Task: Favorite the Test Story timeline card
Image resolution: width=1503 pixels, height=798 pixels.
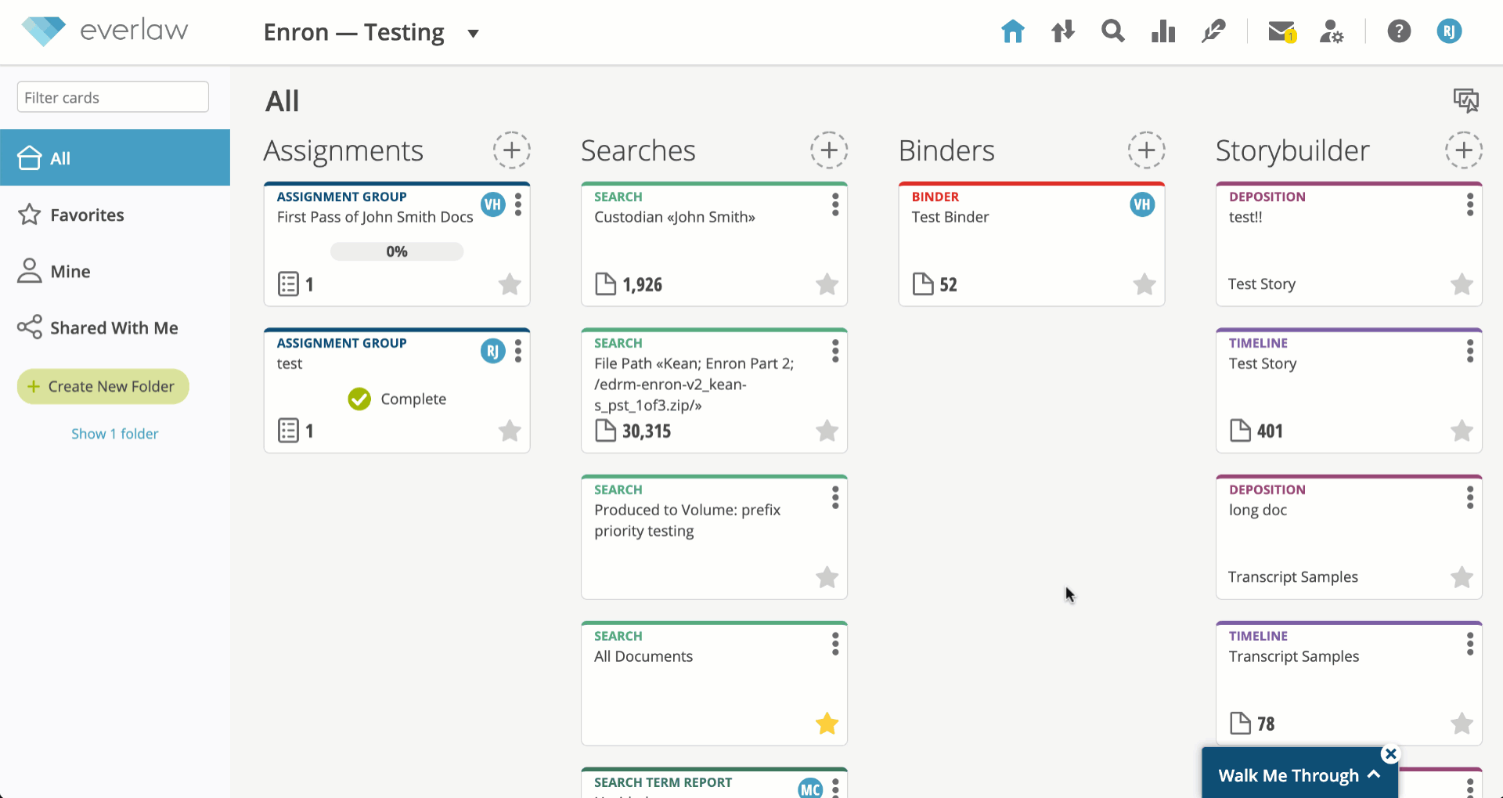Action: [1462, 430]
